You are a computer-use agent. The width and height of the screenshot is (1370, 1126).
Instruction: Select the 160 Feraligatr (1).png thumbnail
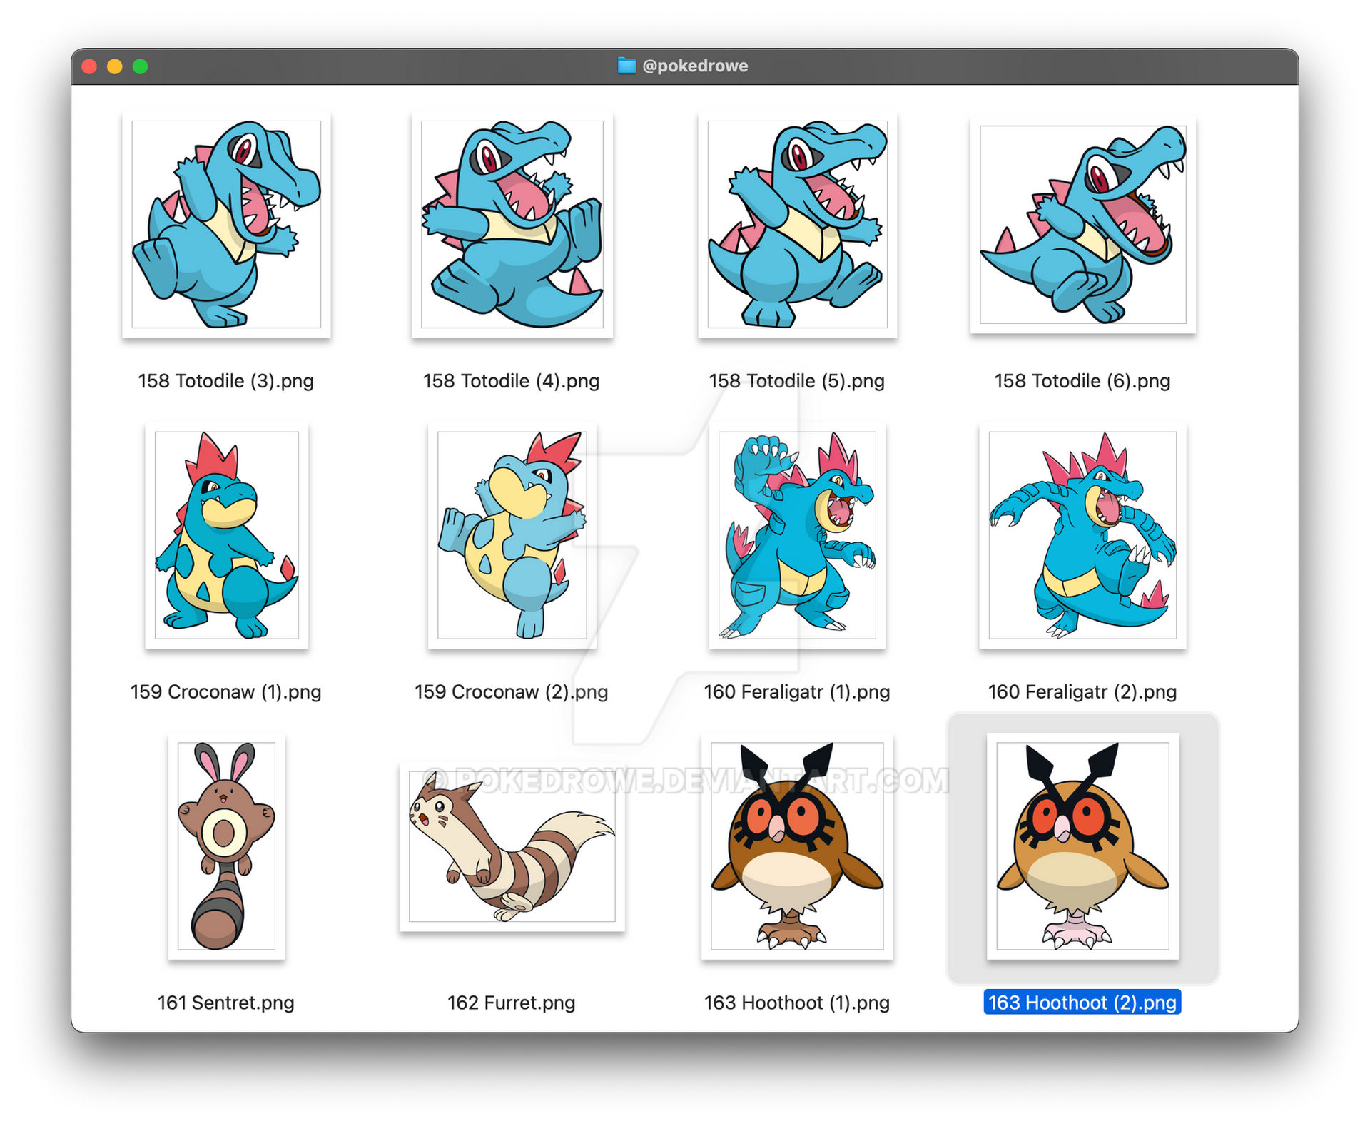point(797,535)
